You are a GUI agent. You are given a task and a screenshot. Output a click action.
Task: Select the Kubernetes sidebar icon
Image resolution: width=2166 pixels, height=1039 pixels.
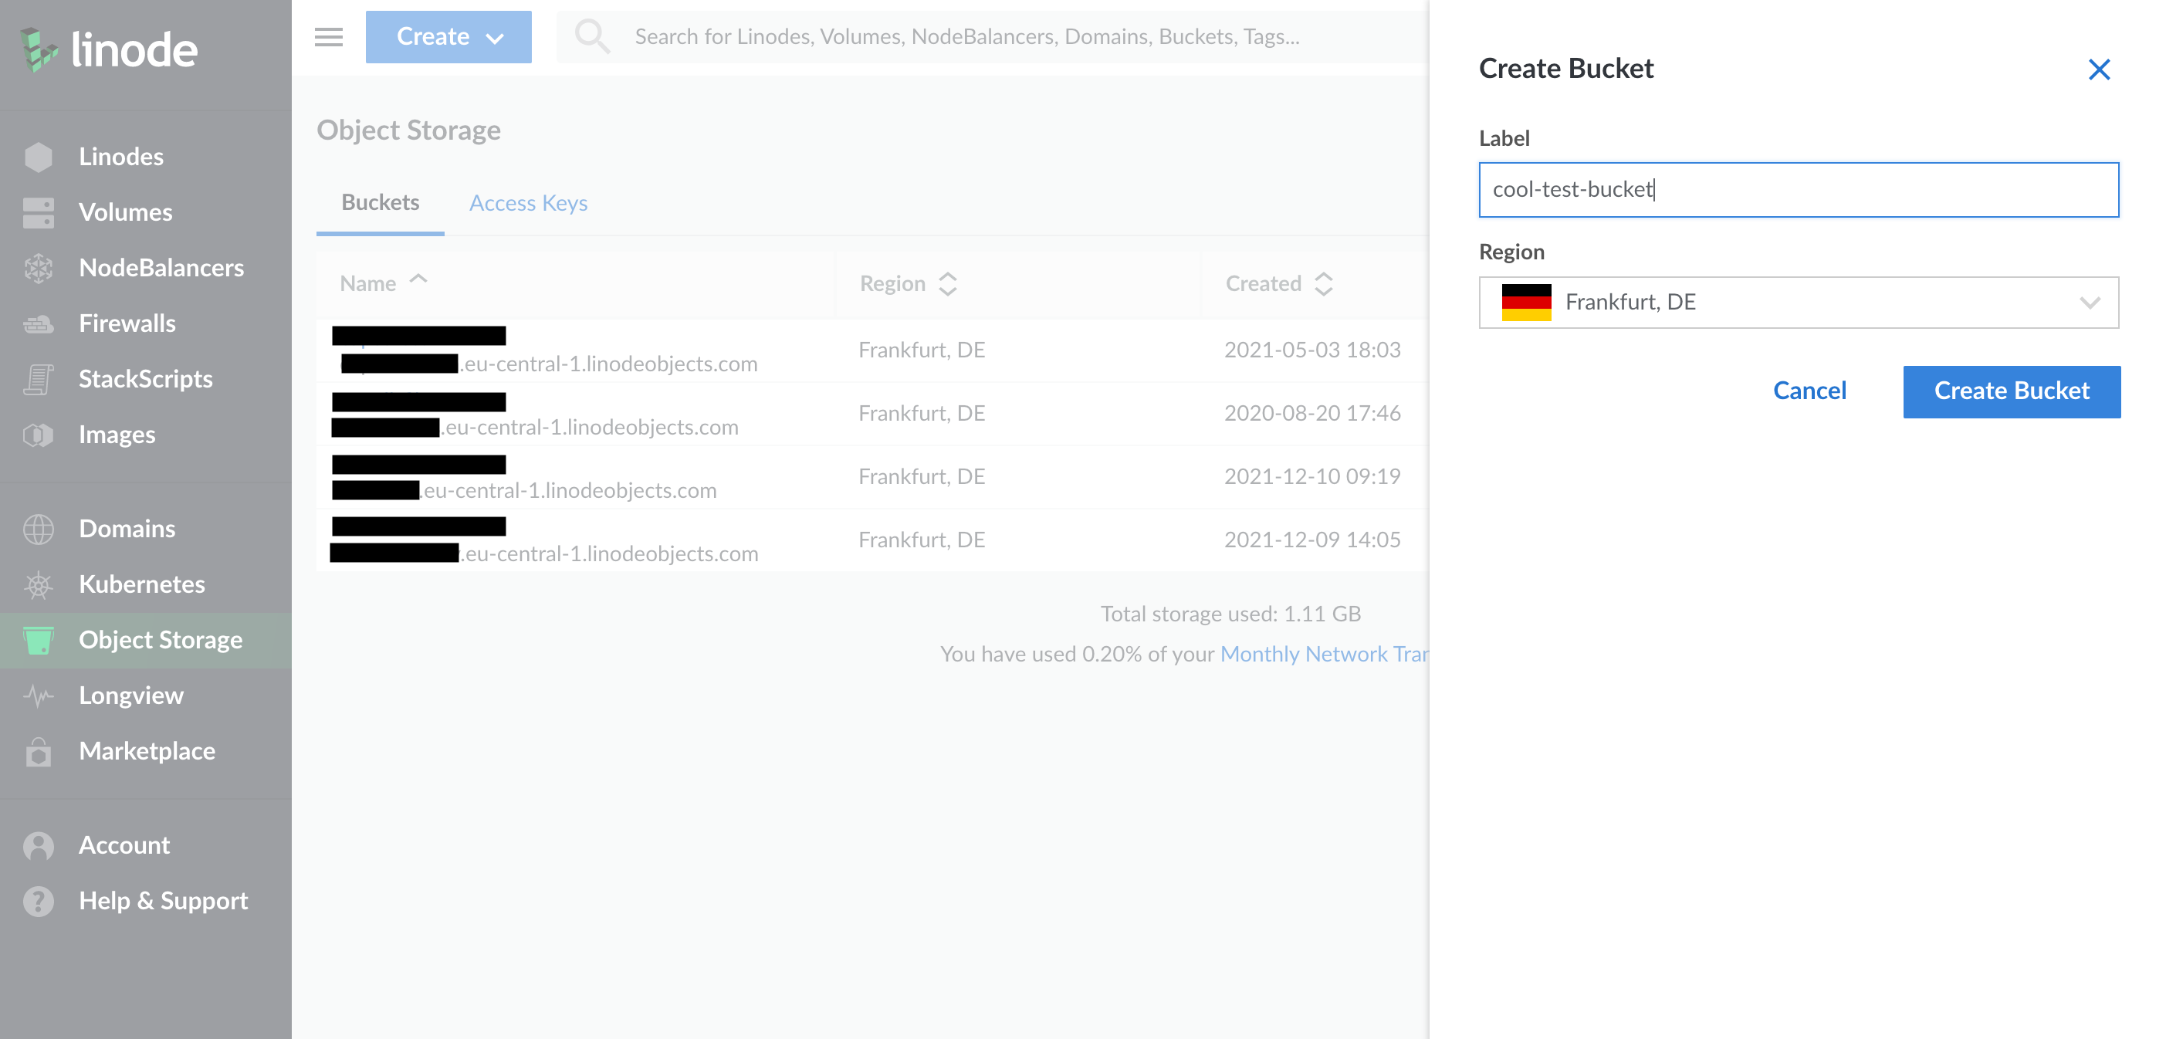click(x=37, y=584)
